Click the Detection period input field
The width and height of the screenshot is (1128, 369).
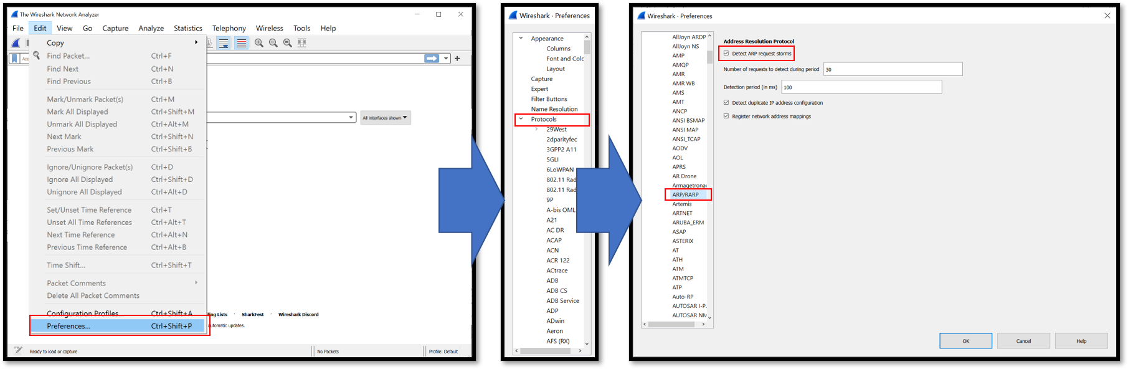[x=861, y=87]
